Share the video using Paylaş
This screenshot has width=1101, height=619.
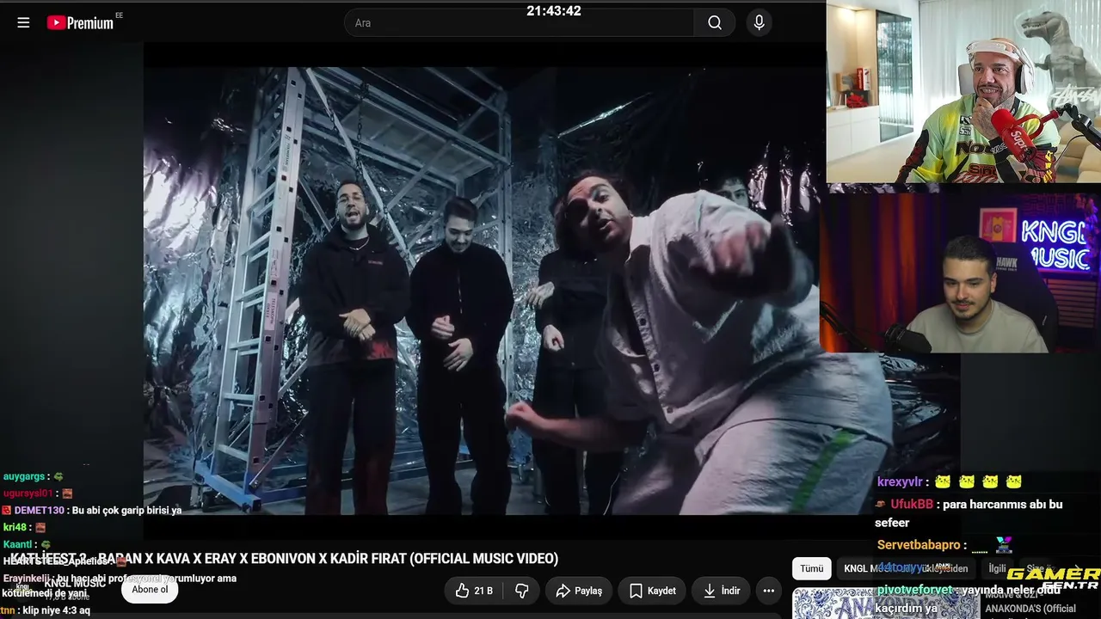579,591
